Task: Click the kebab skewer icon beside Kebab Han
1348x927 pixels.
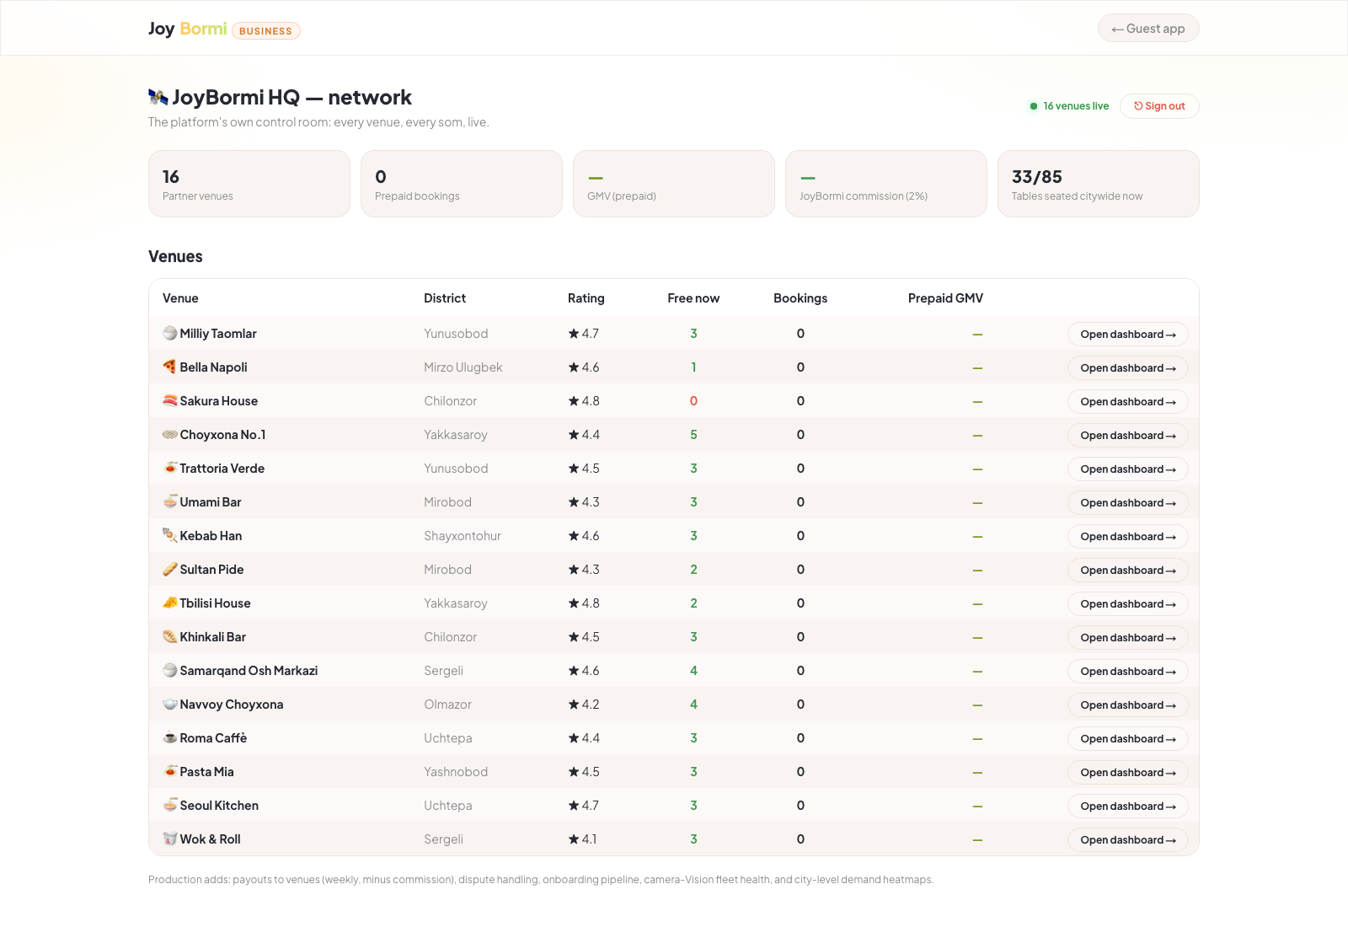Action: coord(169,535)
